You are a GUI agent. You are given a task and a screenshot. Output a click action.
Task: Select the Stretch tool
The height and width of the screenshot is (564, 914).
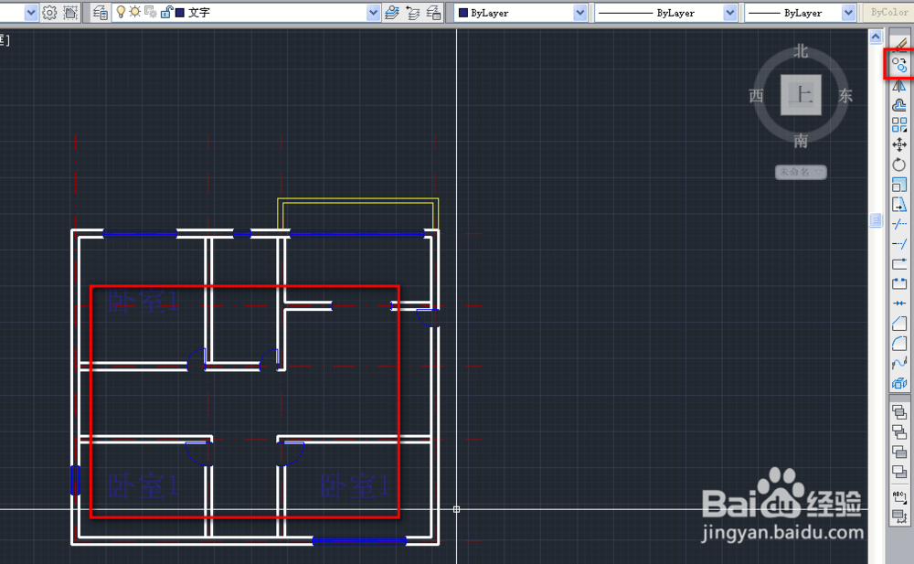[899, 204]
